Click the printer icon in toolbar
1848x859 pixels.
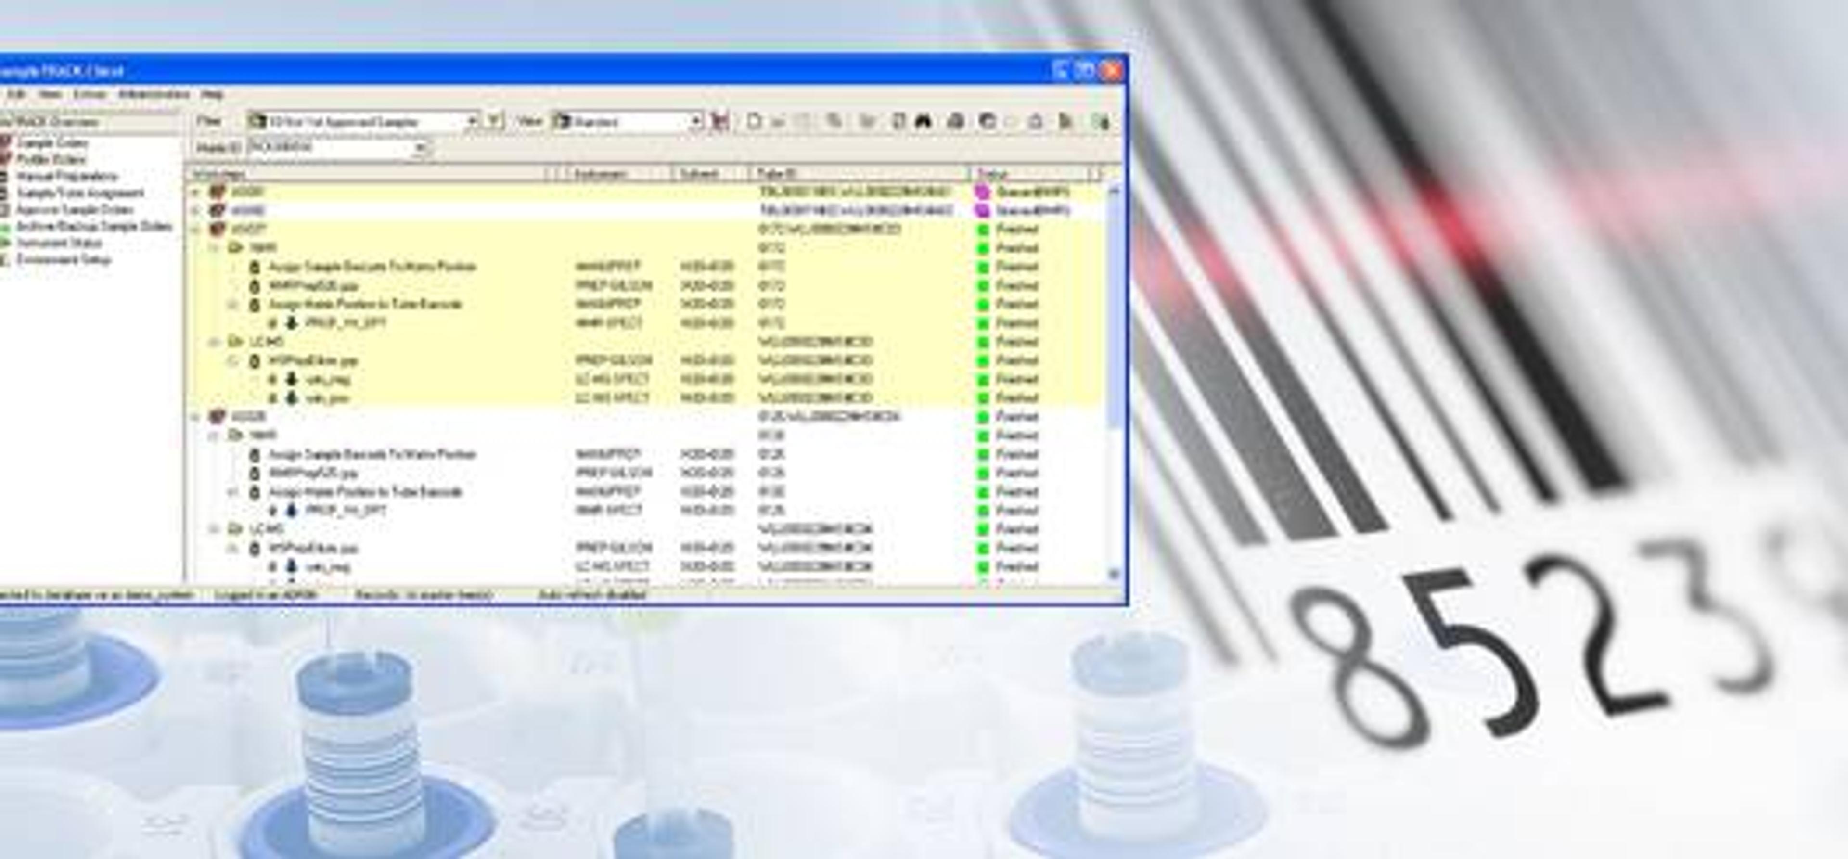pyautogui.click(x=955, y=121)
